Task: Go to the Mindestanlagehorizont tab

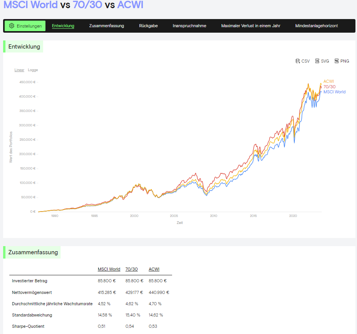Action: (x=317, y=26)
